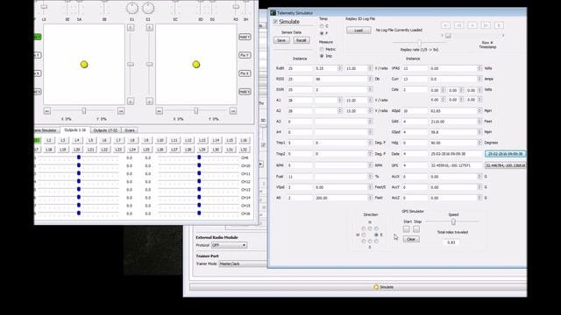Click the Fix Y button beside the right stick
This screenshot has width=561, height=315.
coord(245,55)
